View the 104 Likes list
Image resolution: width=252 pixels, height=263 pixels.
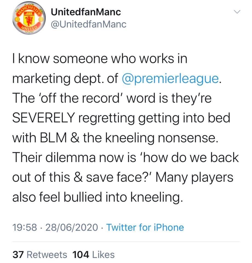[93, 255]
